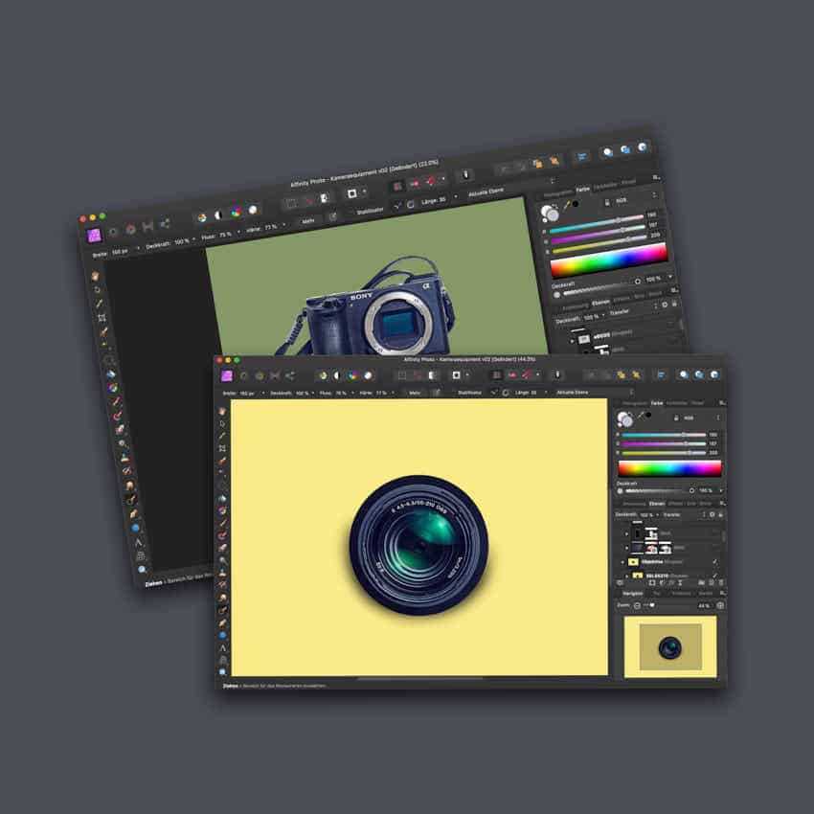Select the Text tool in front window
Image resolution: width=814 pixels, height=814 pixels.
[222, 647]
